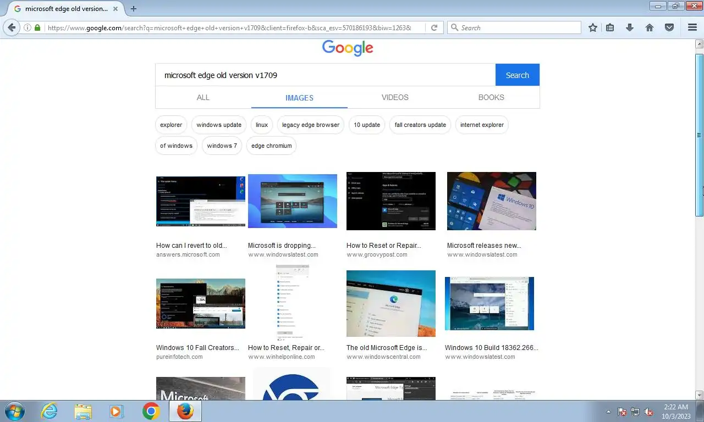This screenshot has width=704, height=422.
Task: Open Windows Explorer folder on taskbar
Action: (x=83, y=411)
